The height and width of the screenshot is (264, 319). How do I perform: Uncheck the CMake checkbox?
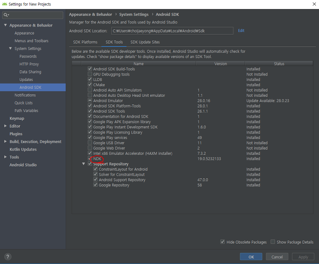pyautogui.click(x=90, y=85)
